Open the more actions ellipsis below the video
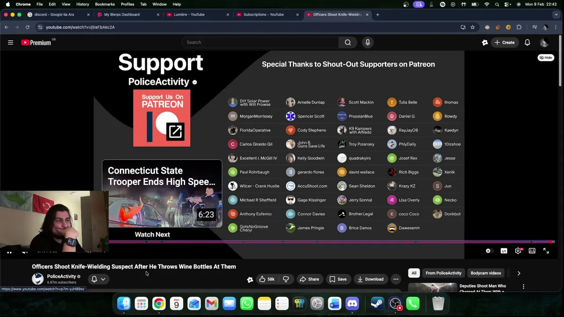The image size is (564, 317). click(396, 279)
